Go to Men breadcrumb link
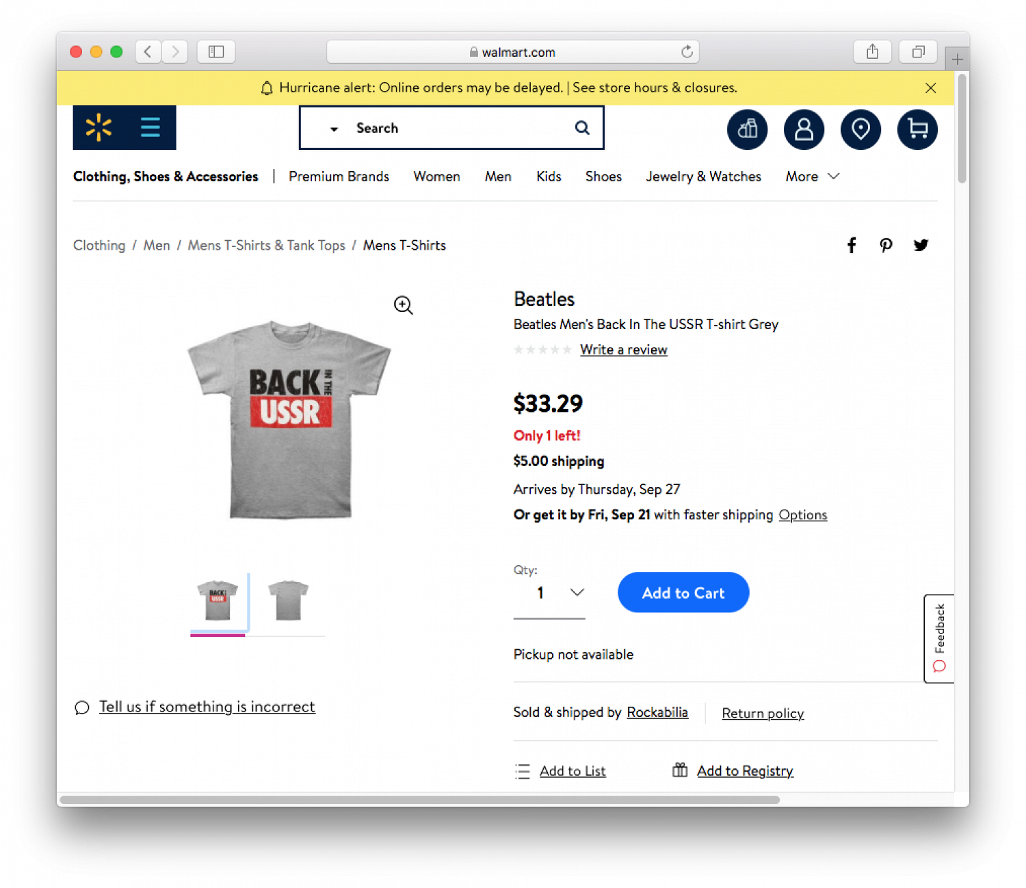 (x=157, y=246)
